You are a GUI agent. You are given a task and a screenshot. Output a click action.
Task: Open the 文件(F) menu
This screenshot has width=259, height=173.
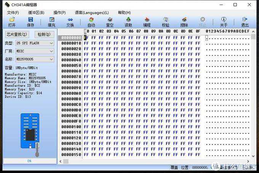13,13
